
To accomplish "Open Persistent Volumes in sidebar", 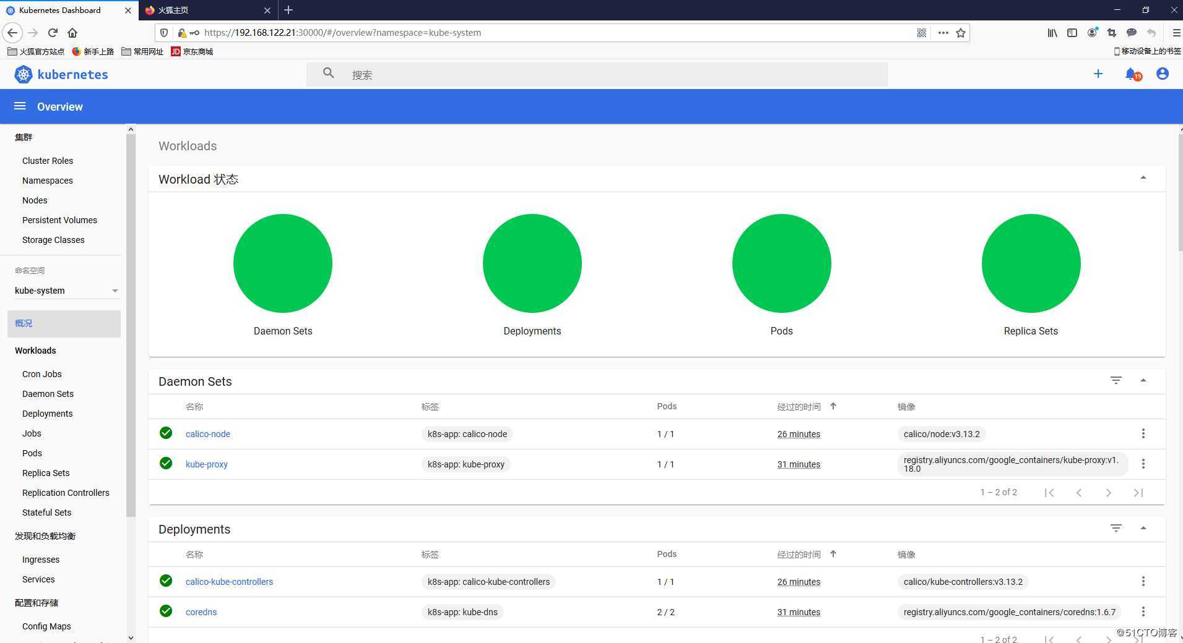I will 59,220.
